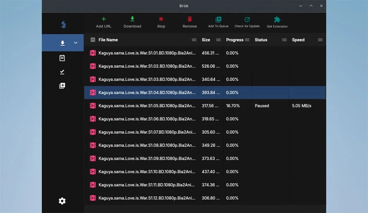
Task: Maximize the Brisk window with the up chevron
Action: pos(311,6)
